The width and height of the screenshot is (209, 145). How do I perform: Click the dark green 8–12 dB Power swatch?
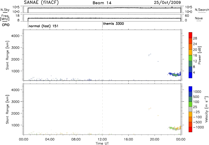[x=190, y=64]
